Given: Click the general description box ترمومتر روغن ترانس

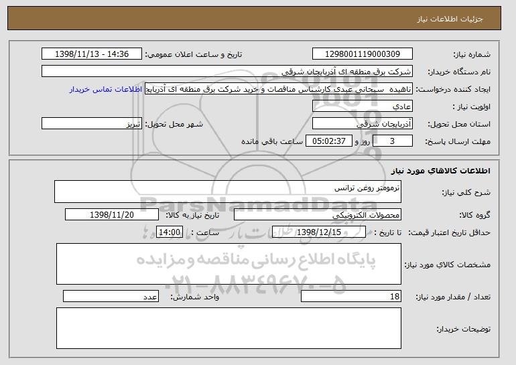Looking at the screenshot, I should click(x=228, y=192).
